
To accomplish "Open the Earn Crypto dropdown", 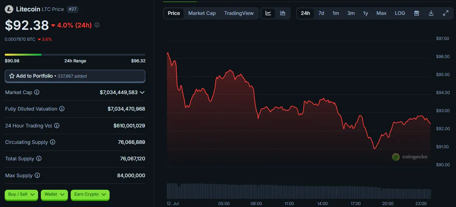I will point(90,194).
